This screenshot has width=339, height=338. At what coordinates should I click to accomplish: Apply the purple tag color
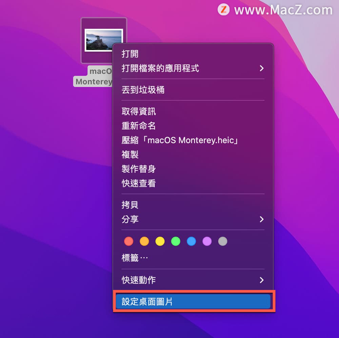207,241
